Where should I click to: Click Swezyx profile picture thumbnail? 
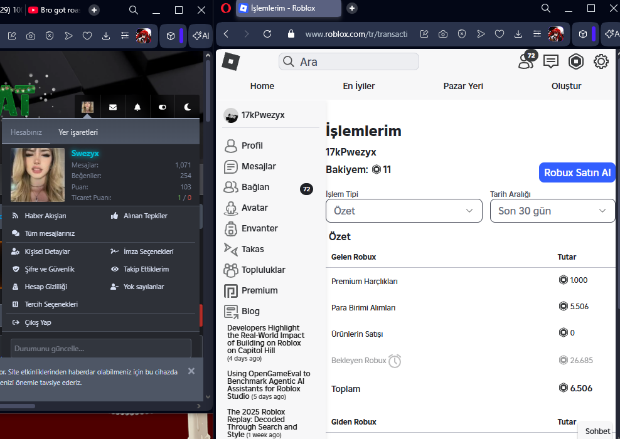(38, 174)
